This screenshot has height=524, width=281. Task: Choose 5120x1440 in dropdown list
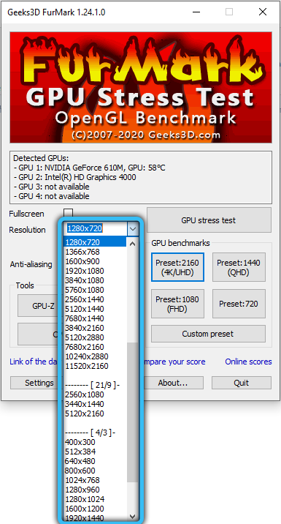(x=95, y=309)
